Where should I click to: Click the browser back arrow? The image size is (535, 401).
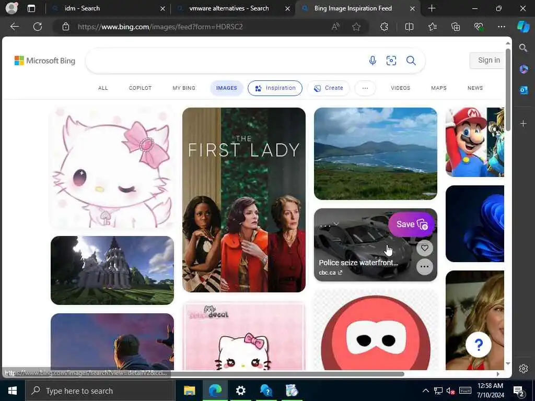[x=14, y=27]
